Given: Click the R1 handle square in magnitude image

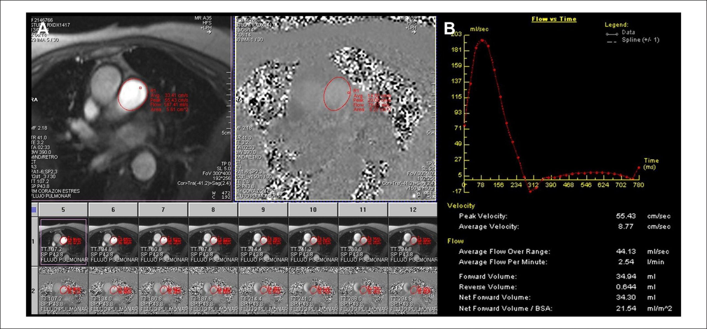Looking at the screenshot, I should pyautogui.click(x=140, y=88).
